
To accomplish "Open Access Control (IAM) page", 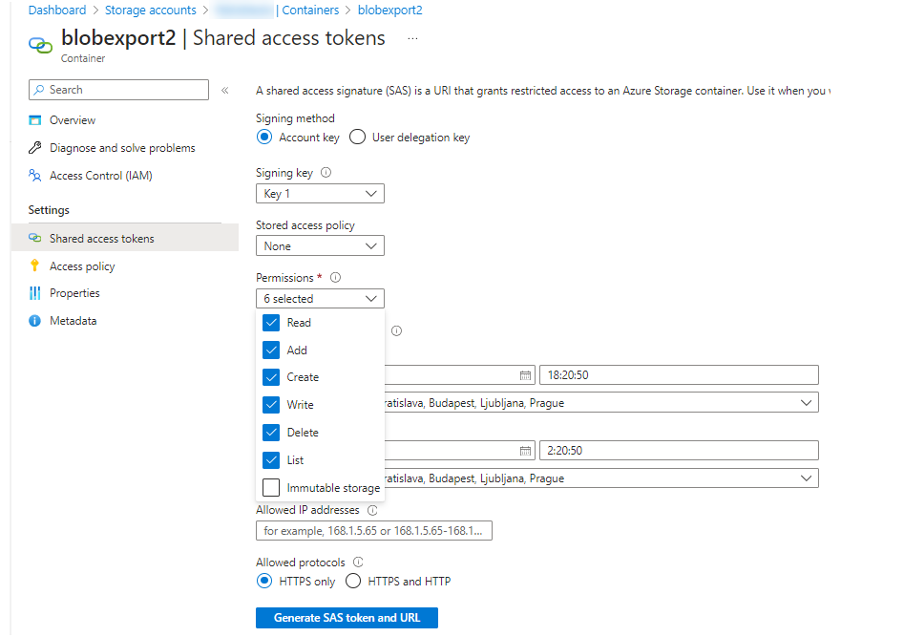I will pyautogui.click(x=101, y=176).
